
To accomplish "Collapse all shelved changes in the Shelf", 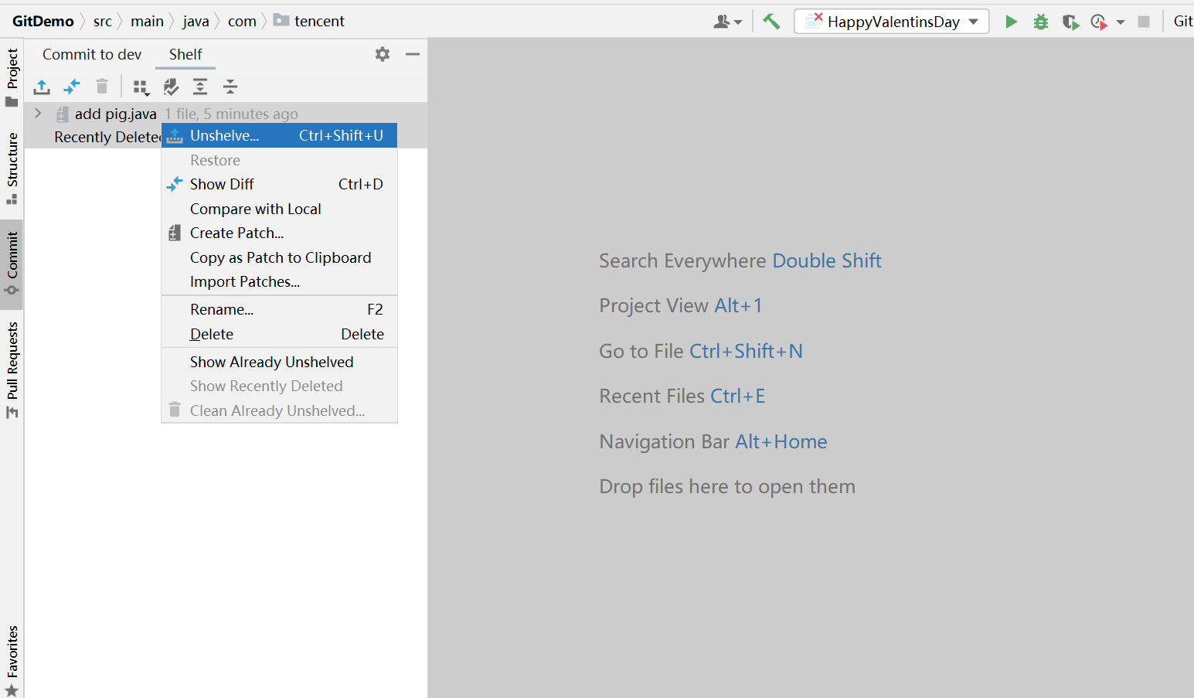I will point(230,87).
